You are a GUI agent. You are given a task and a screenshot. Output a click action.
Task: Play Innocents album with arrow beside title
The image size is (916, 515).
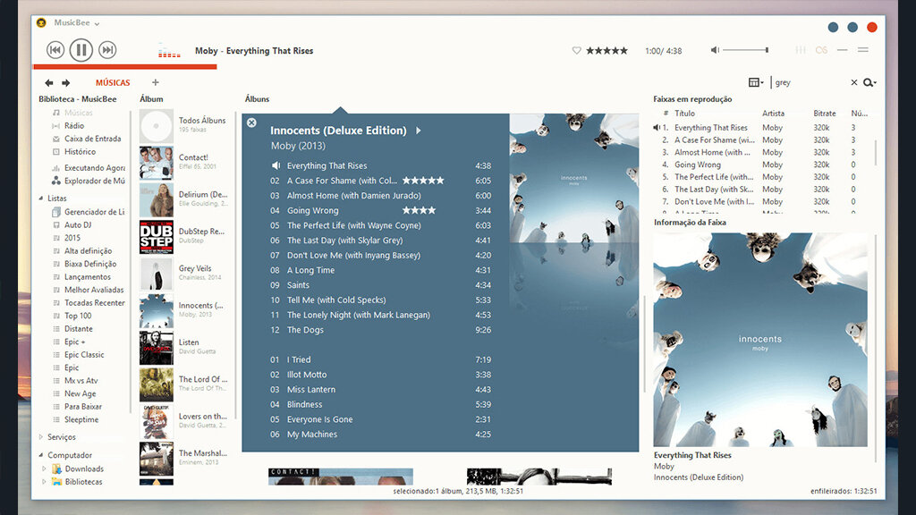[x=419, y=131]
